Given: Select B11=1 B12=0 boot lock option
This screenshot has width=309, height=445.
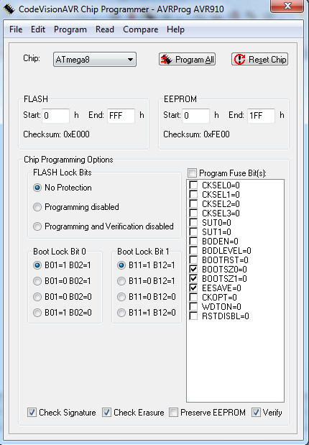Looking at the screenshot, I should [121, 313].
